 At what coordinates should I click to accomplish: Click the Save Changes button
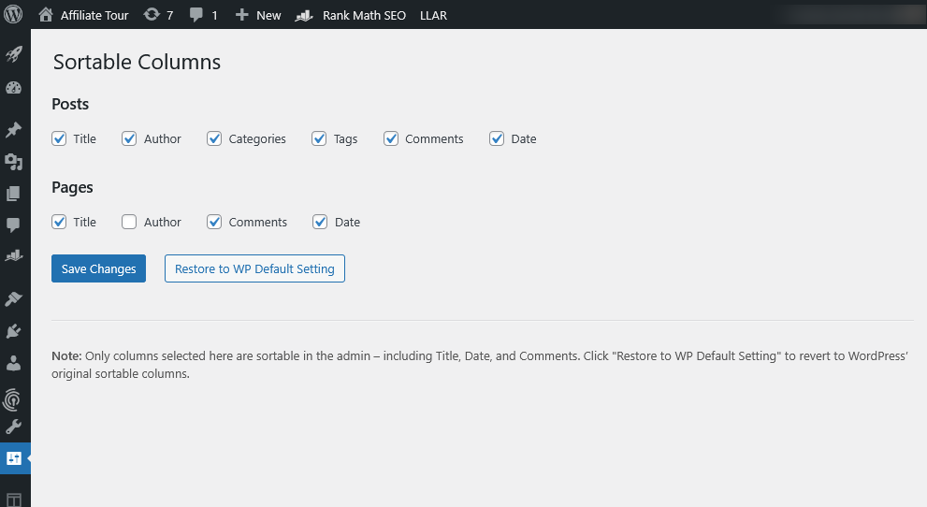[x=98, y=268]
